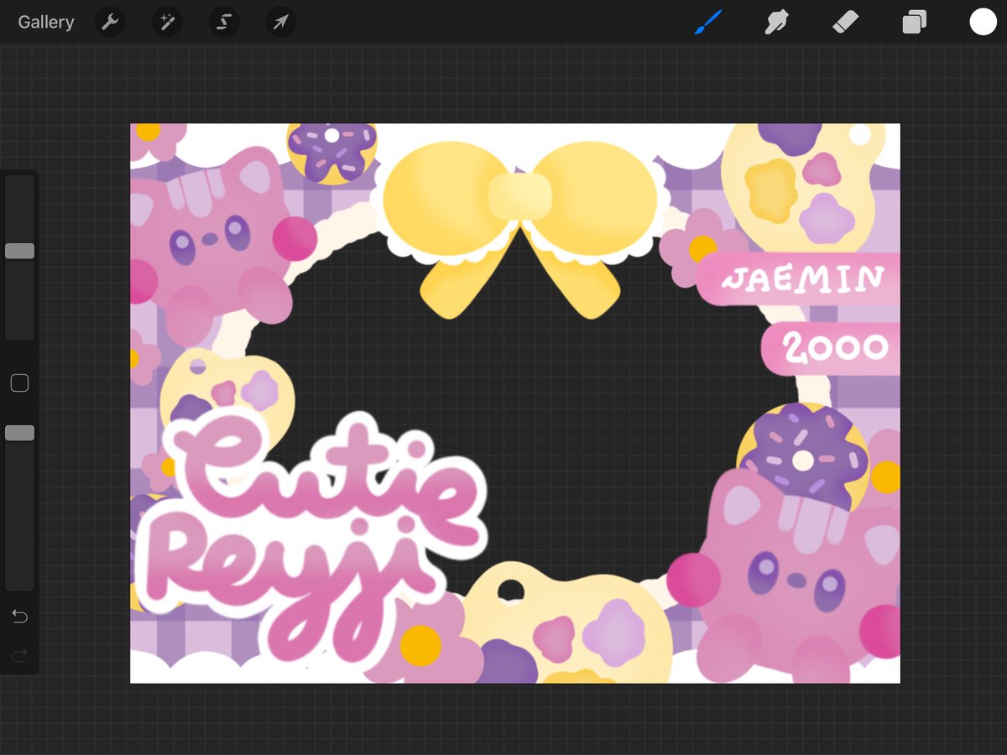Activate the Selection S-shaped tool
The image size is (1007, 755).
[224, 22]
